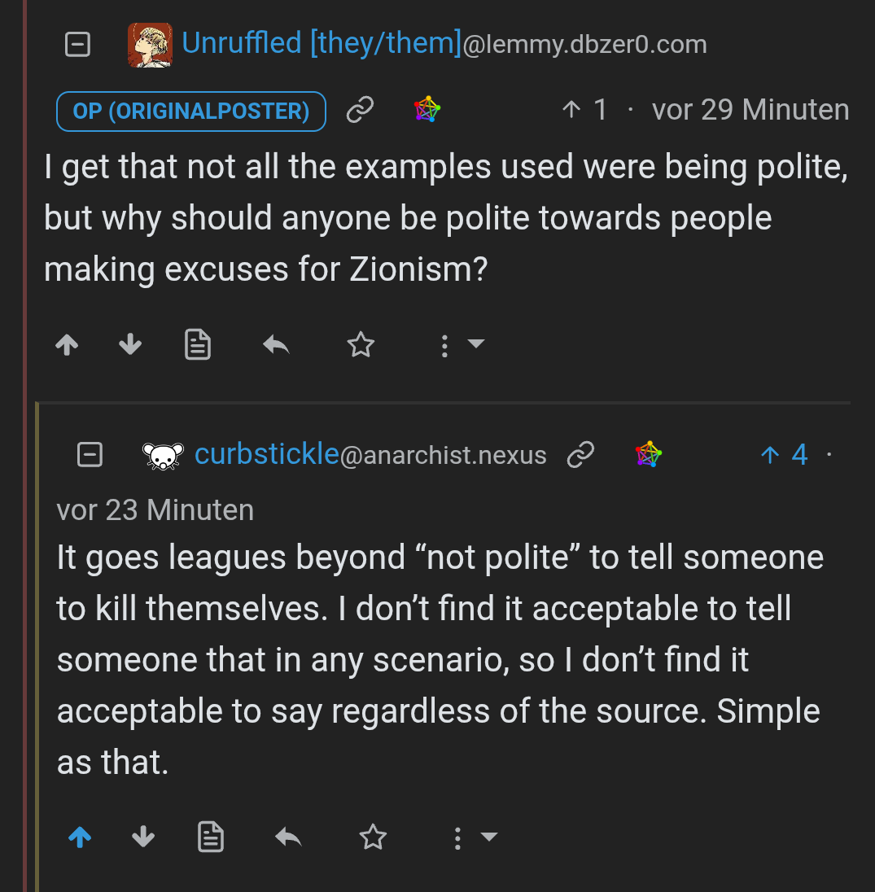Save Unruffled's comment with star icon
This screenshot has height=892, width=875.
[361, 346]
